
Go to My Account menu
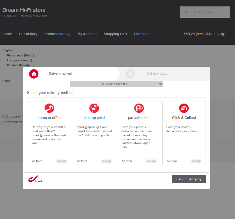87,34
